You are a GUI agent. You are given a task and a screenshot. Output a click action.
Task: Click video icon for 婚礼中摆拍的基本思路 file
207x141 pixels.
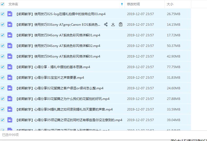[10, 67]
